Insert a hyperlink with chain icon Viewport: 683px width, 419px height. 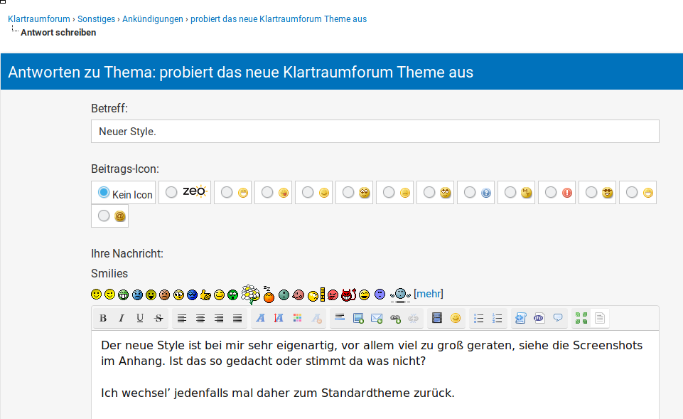click(395, 318)
